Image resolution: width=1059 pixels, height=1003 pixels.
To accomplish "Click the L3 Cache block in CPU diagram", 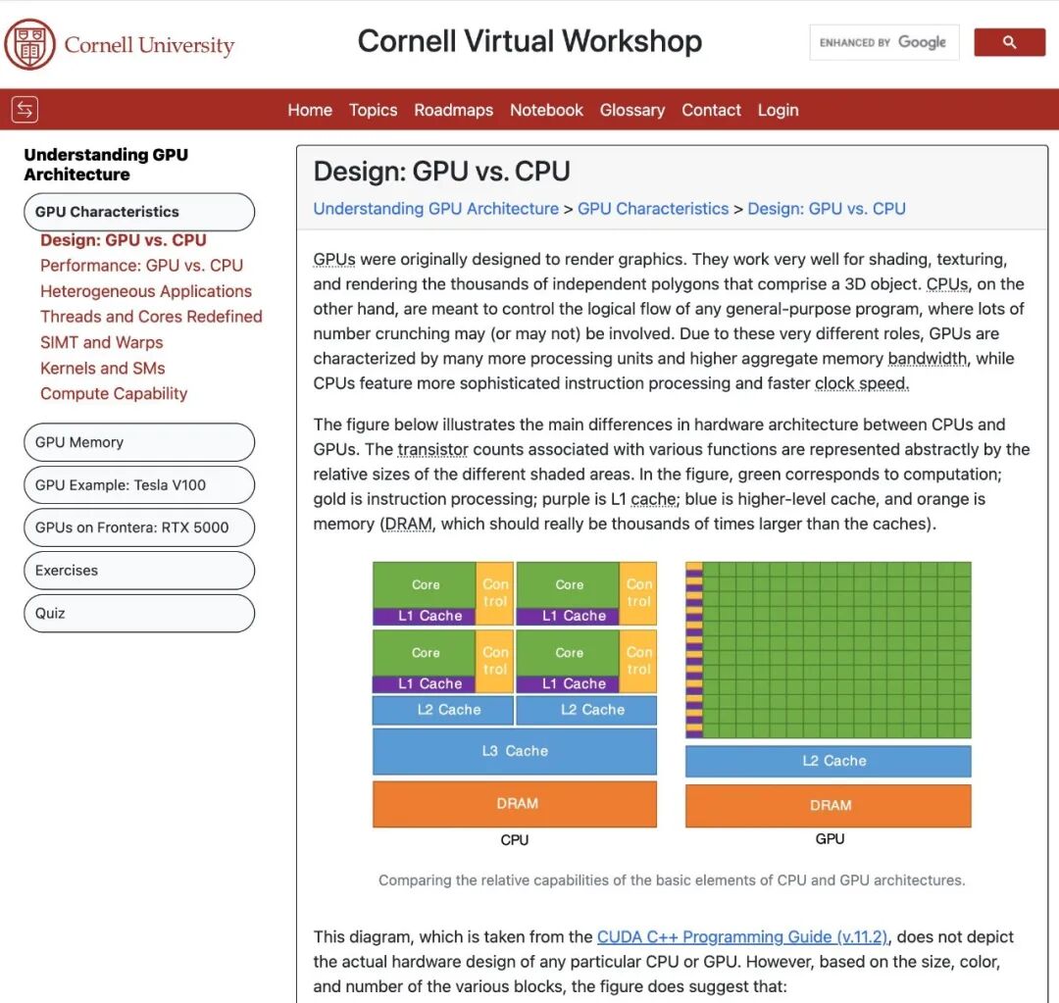I will (515, 751).
